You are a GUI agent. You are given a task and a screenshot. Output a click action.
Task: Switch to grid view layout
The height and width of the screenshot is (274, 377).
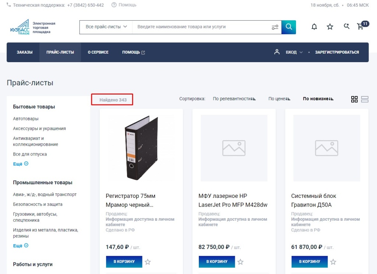coord(355,99)
